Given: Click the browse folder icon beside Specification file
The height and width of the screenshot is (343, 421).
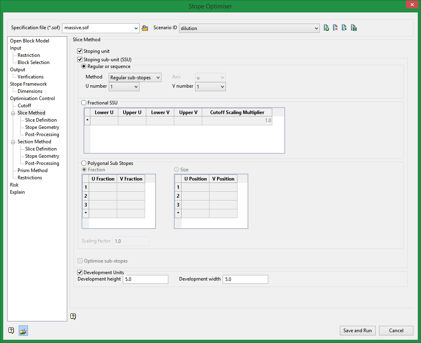Looking at the screenshot, I should click(x=145, y=28).
